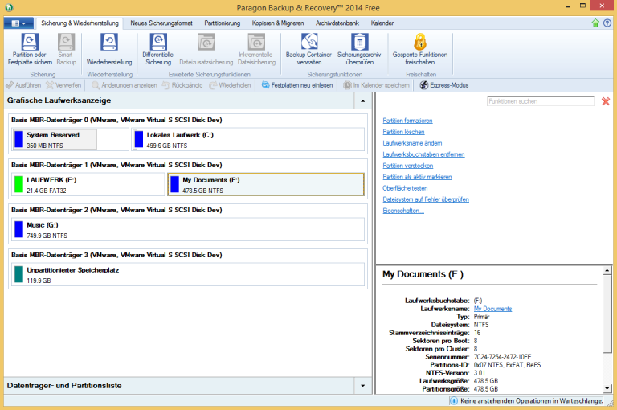Image resolution: width=617 pixels, height=410 pixels.
Task: Open Sicherungsarchiv überprüfen
Action: pyautogui.click(x=359, y=49)
